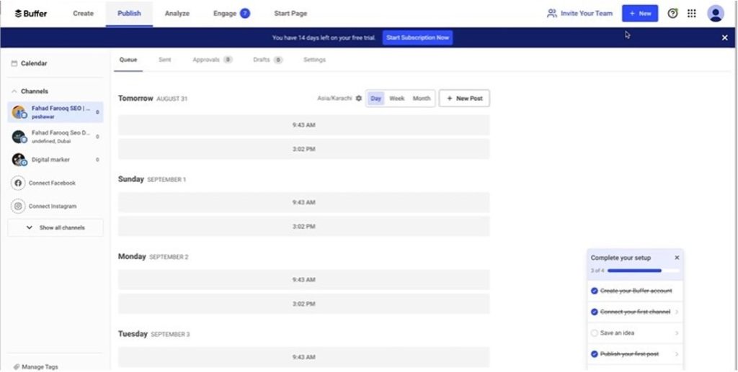Click Tomorrow's 3:02 PM slot
This screenshot has height=372, width=738.
click(x=303, y=150)
